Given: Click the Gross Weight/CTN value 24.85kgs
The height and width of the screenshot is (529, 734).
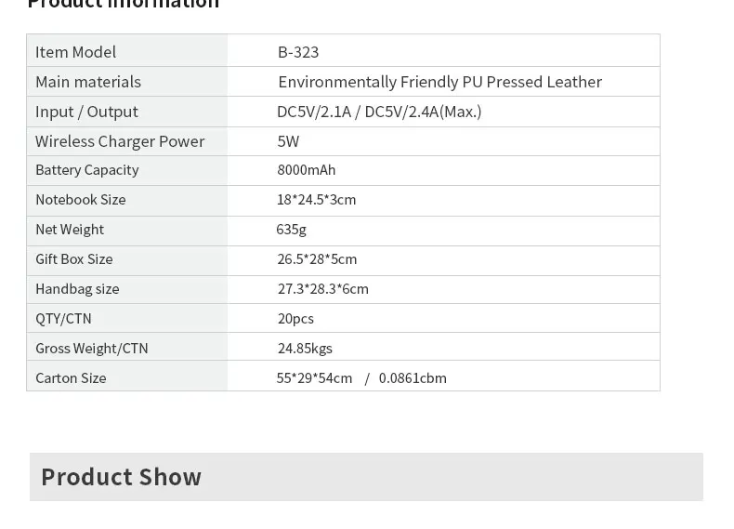Looking at the screenshot, I should pyautogui.click(x=305, y=349).
